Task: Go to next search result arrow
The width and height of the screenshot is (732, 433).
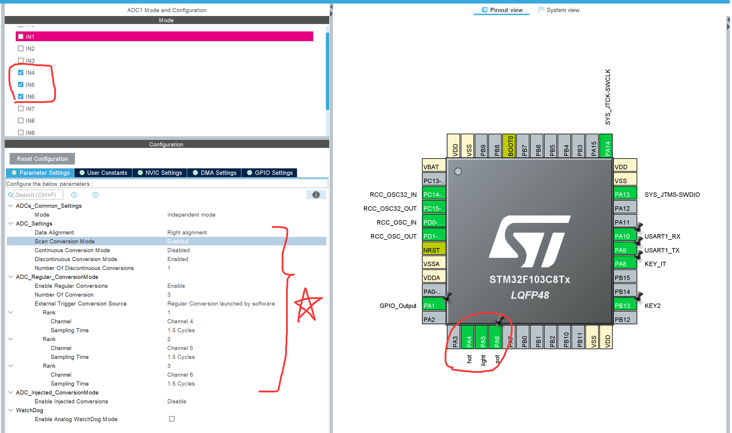Action: (95, 195)
